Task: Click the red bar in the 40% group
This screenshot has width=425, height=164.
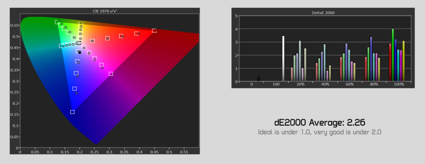Action: coord(317,72)
